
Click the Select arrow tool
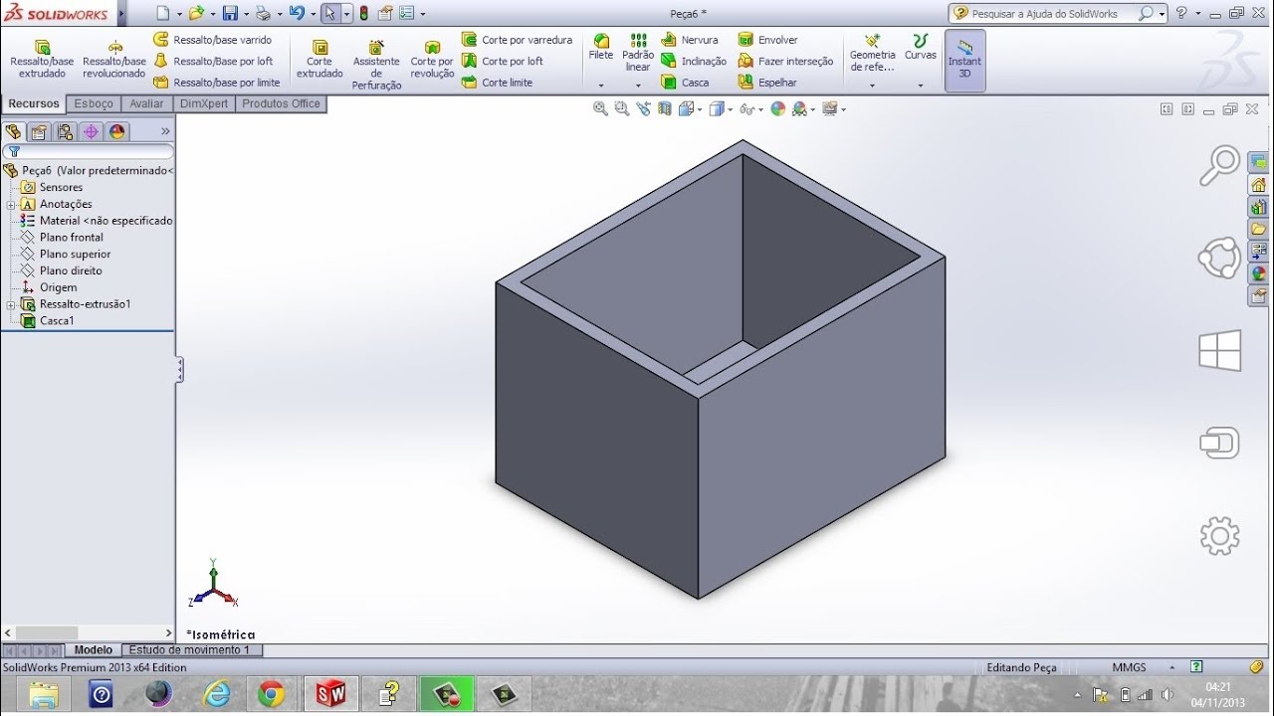pos(329,14)
